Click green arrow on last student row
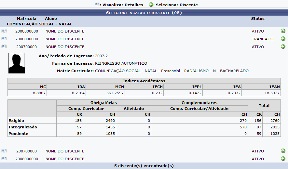 click(283, 159)
